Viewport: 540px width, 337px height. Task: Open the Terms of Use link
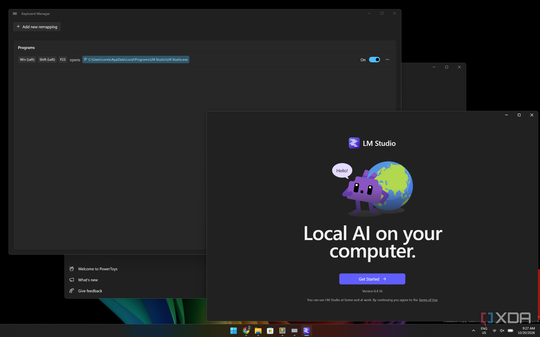428,300
